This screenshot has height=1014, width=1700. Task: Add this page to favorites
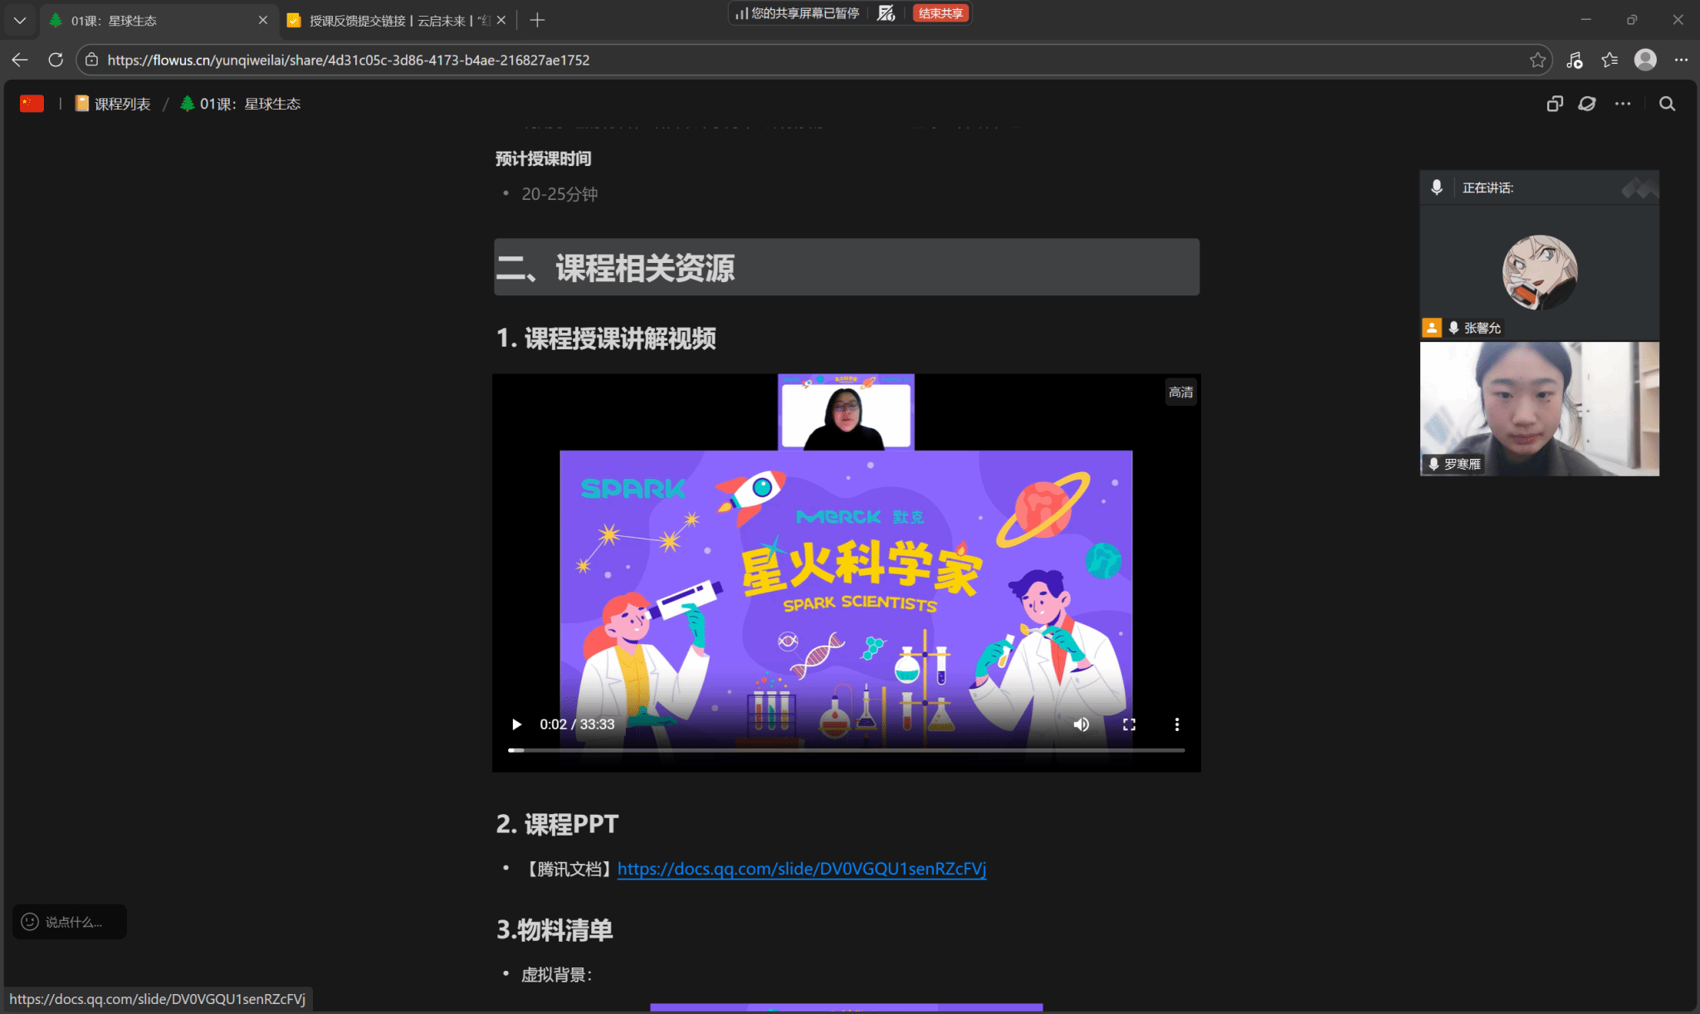tap(1537, 60)
